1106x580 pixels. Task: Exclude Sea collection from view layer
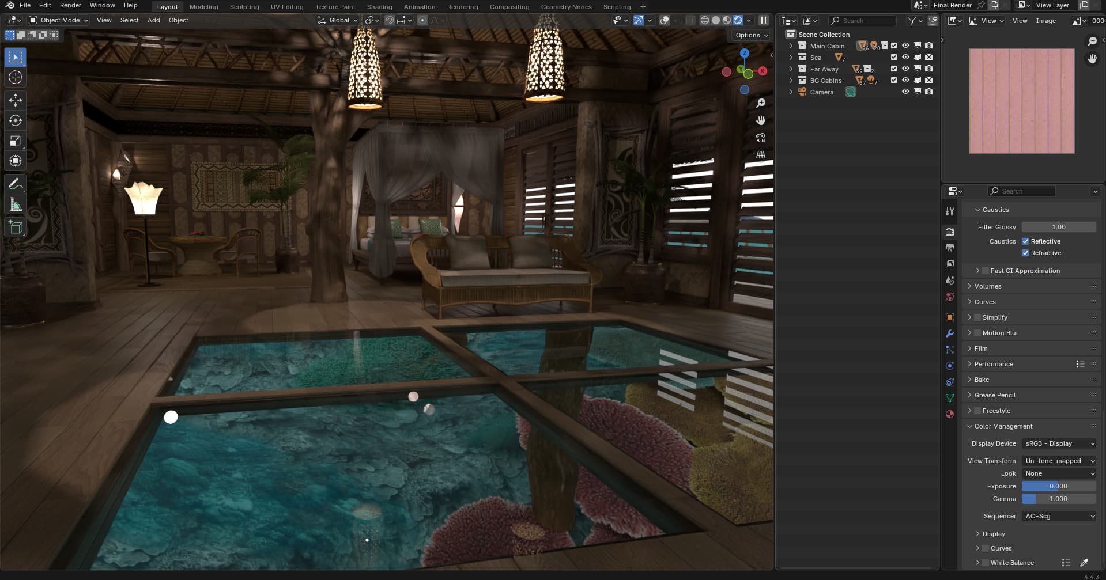point(894,57)
